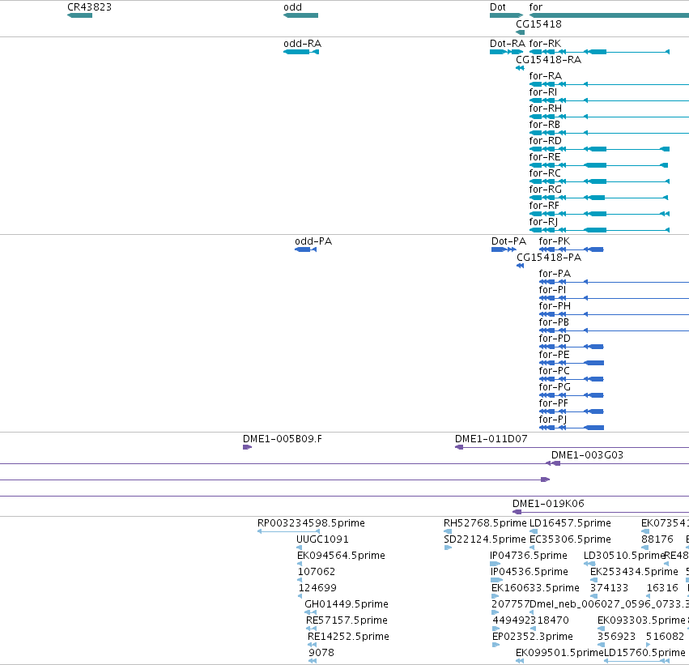The image size is (689, 665).
Task: Click the IP04736.5prime EST label
Action: 529,556
